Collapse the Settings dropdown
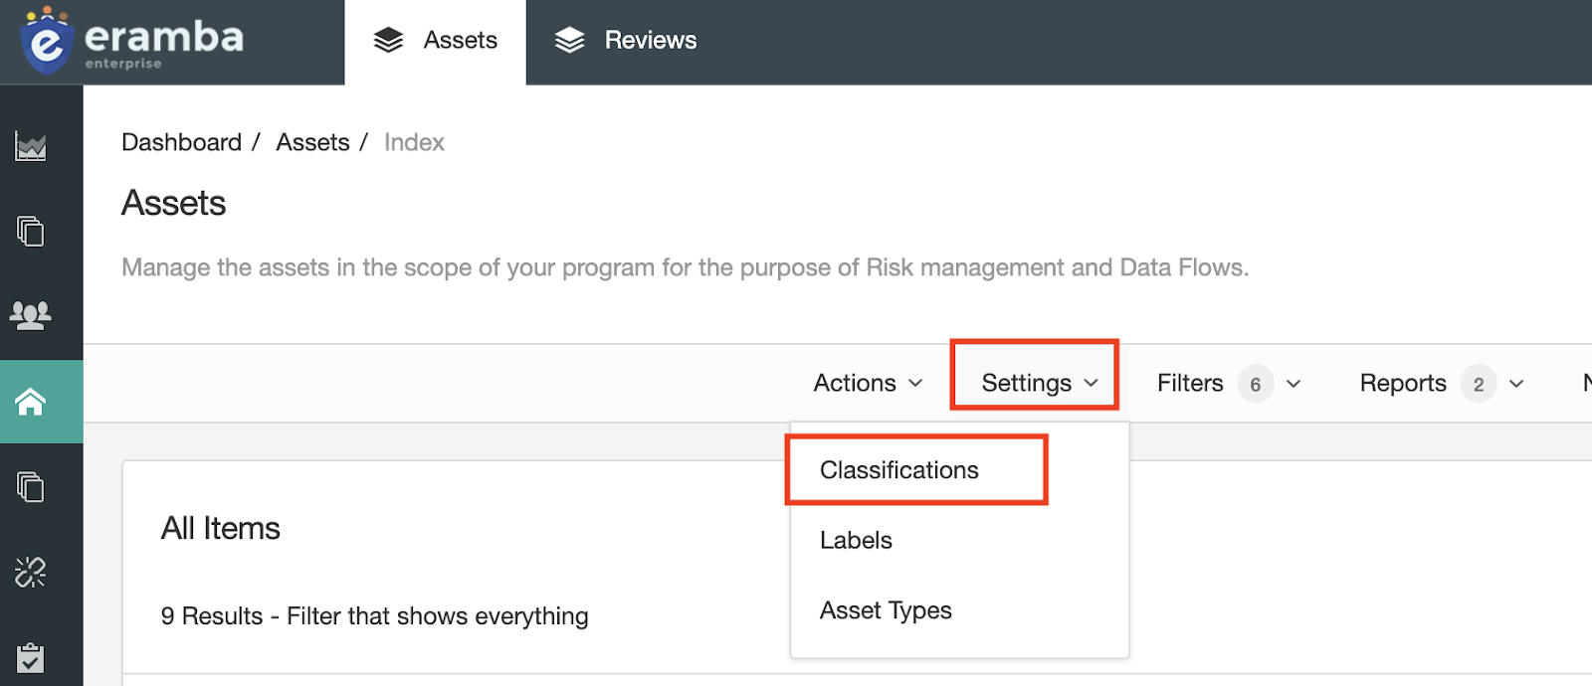This screenshot has height=686, width=1592. pos(1039,383)
